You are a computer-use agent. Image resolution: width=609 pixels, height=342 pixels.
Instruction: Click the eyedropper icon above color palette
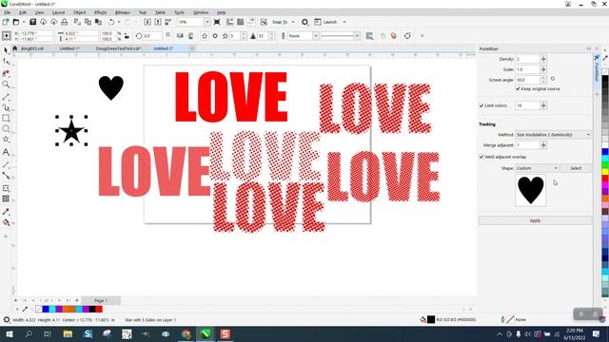pos(605,57)
